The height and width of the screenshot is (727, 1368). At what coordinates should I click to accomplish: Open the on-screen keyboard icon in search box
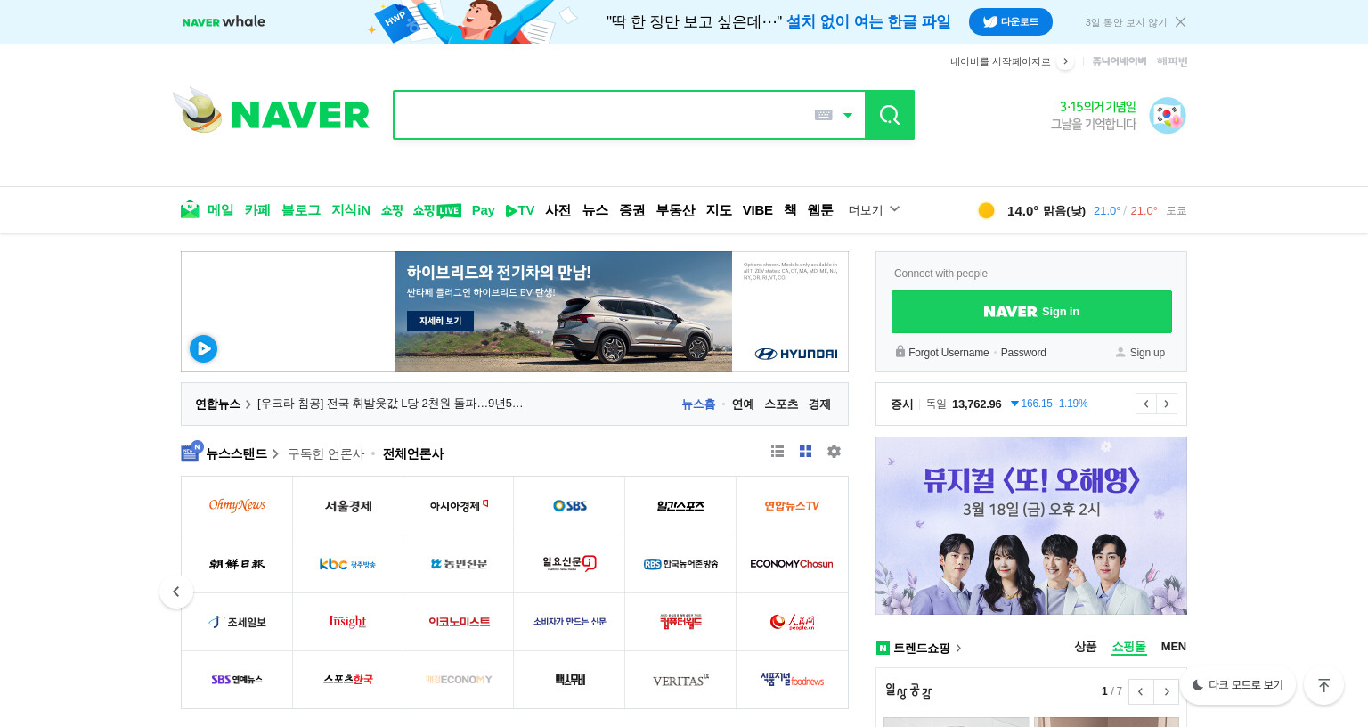[824, 115]
